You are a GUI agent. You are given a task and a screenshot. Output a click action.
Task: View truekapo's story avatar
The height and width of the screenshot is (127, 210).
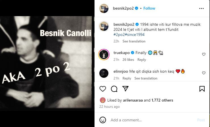point(104,55)
